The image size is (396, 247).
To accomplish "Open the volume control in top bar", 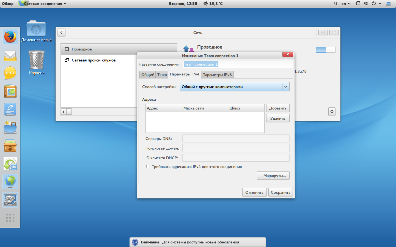I will (x=366, y=4).
